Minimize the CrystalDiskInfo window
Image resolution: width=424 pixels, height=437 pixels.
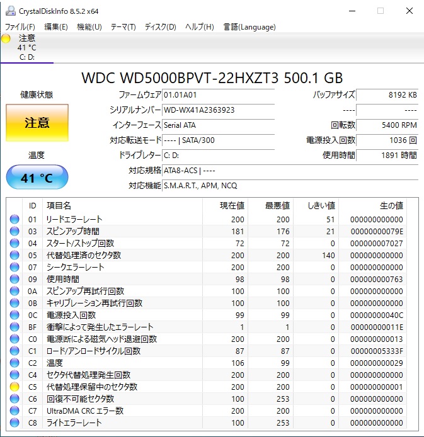coord(352,11)
